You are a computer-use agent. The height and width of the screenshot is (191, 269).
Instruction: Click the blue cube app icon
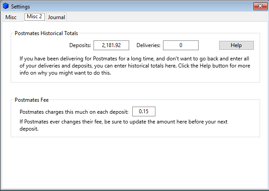tap(6, 6)
